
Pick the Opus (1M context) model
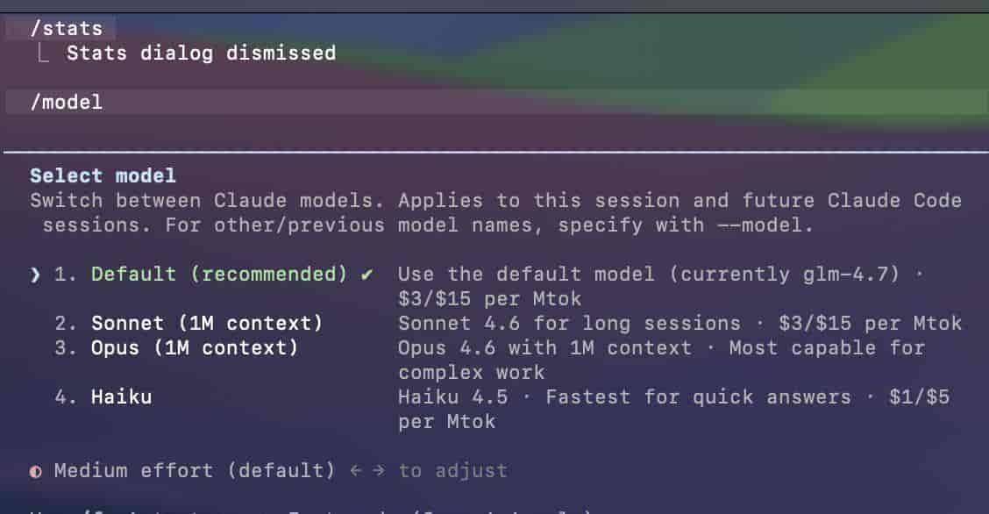point(195,348)
